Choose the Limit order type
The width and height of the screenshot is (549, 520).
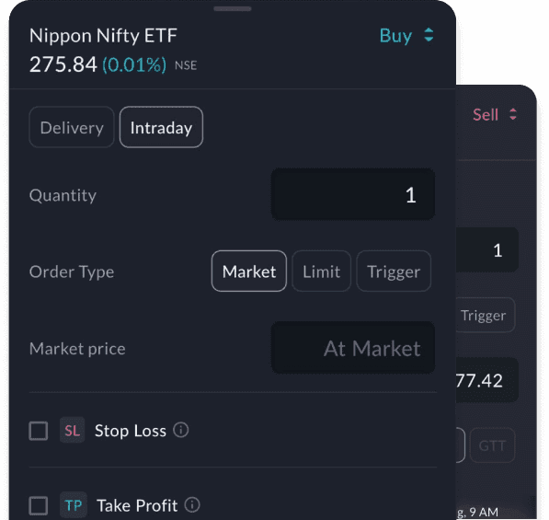click(x=322, y=272)
